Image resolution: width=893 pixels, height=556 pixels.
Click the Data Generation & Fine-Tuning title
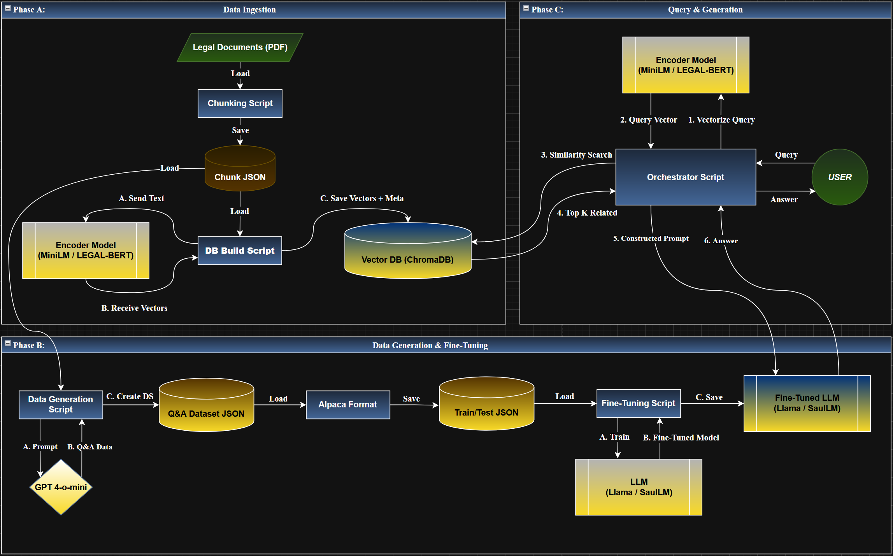[430, 346]
